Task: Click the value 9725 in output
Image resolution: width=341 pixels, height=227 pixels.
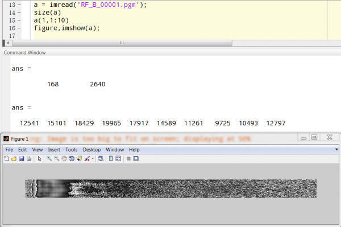Action: click(223, 123)
